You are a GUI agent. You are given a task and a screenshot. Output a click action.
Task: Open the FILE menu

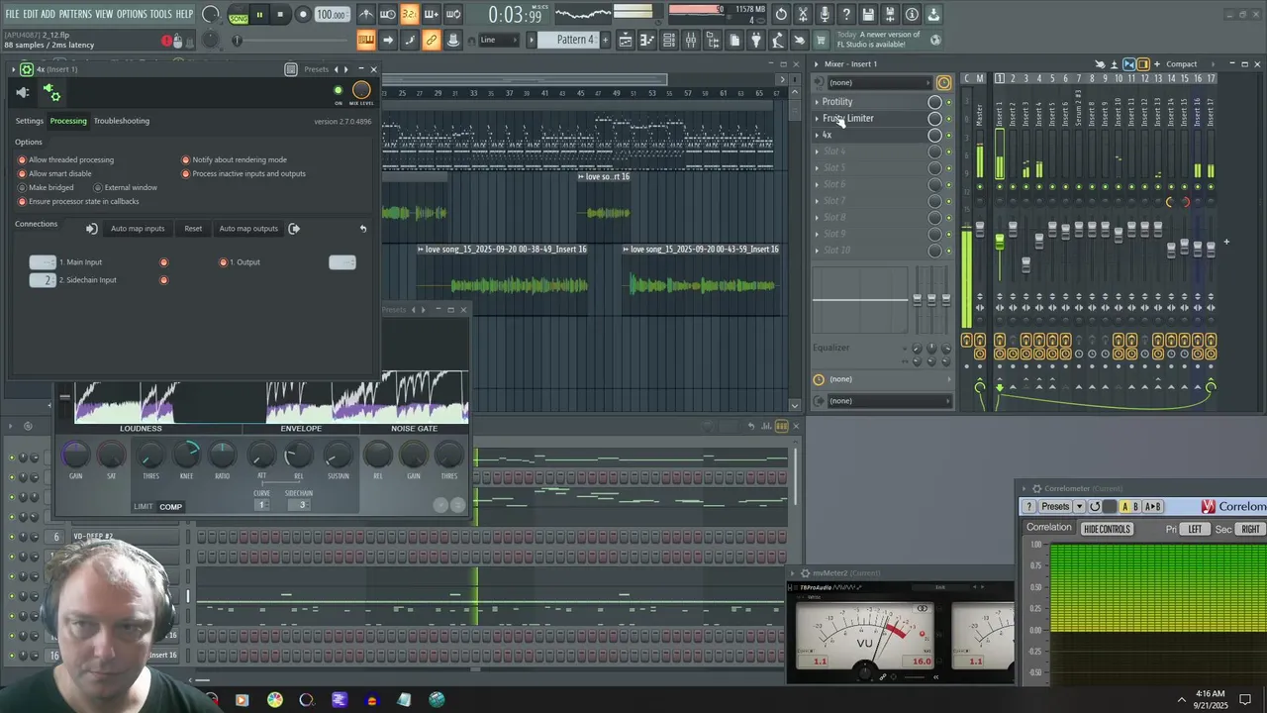point(13,15)
